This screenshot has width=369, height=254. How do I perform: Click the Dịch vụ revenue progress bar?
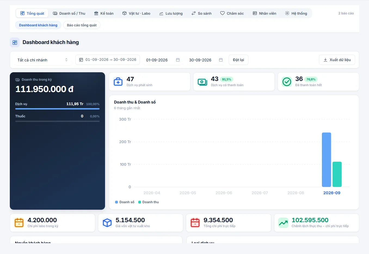(x=57, y=109)
